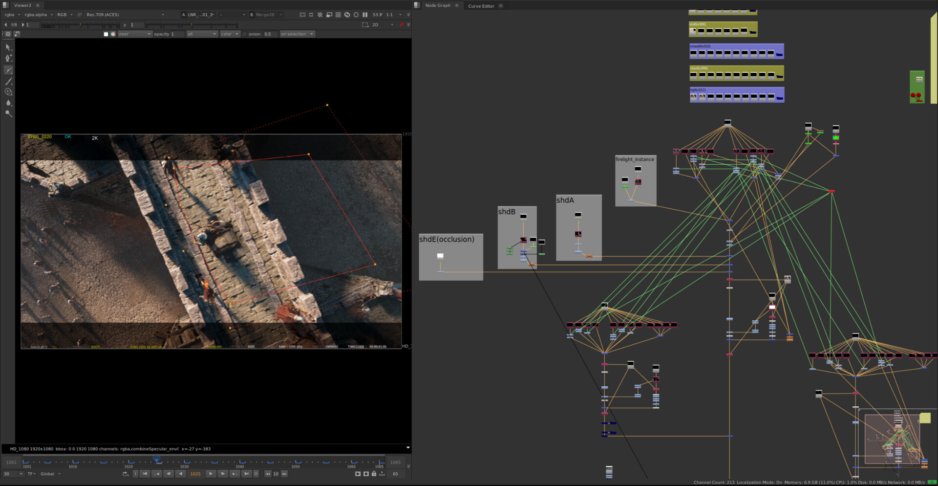Pause viewer updates with pause icon

point(365,15)
